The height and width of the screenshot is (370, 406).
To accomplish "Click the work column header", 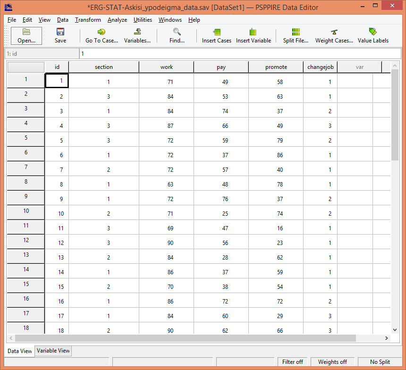I will pyautogui.click(x=167, y=67).
